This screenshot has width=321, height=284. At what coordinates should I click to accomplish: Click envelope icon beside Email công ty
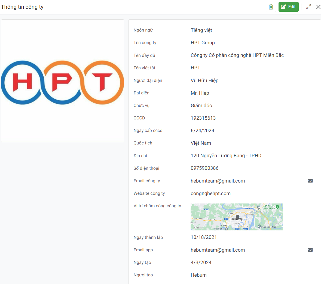310,181
